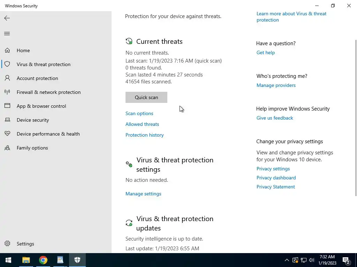Click the Family options people icon
Viewport: 357px width, 267px height.
click(x=7, y=148)
